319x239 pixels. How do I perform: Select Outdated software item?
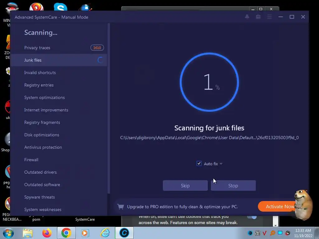point(59,185)
